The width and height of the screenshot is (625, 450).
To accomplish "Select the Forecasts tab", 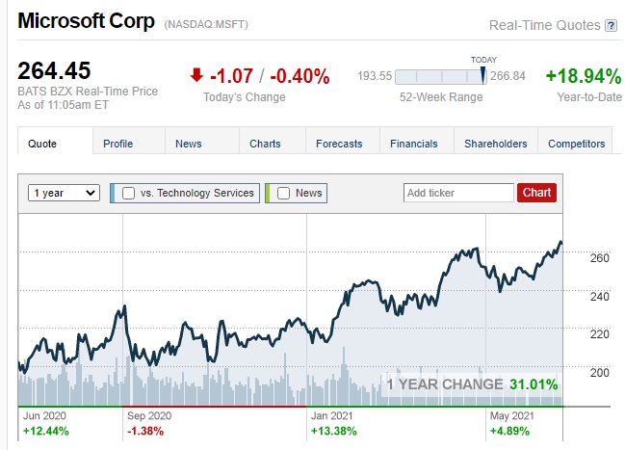I will pyautogui.click(x=339, y=144).
